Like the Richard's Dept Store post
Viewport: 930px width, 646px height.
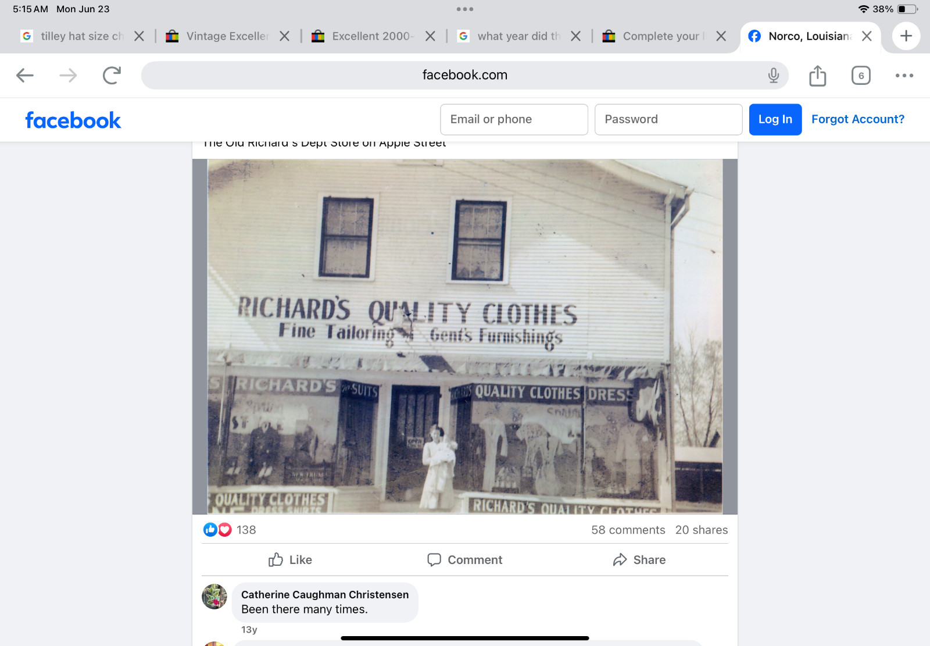(290, 559)
